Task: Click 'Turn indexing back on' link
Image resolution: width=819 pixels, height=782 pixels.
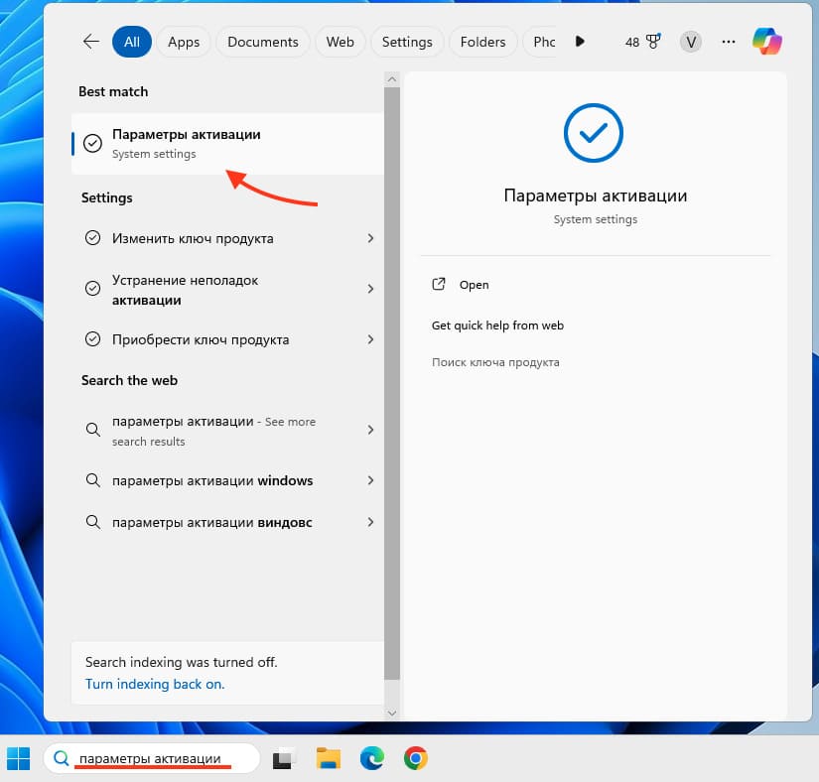Action: pyautogui.click(x=155, y=684)
